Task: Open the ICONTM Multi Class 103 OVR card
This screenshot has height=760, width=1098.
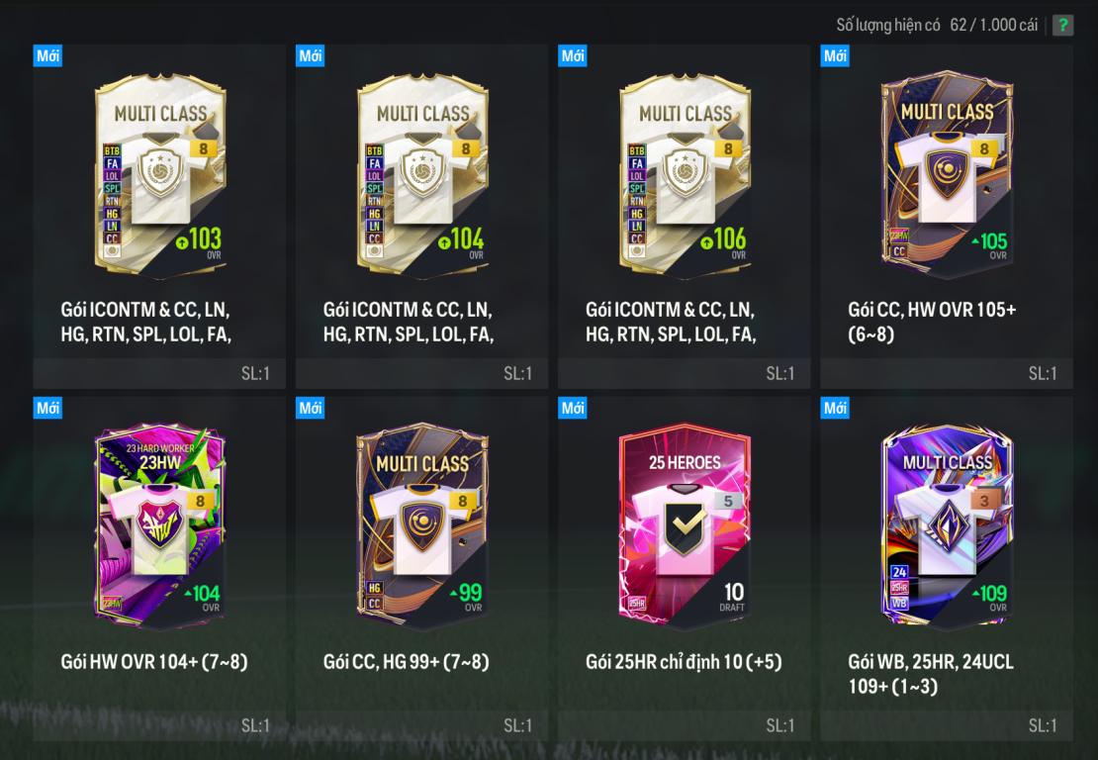Action: coord(160,174)
